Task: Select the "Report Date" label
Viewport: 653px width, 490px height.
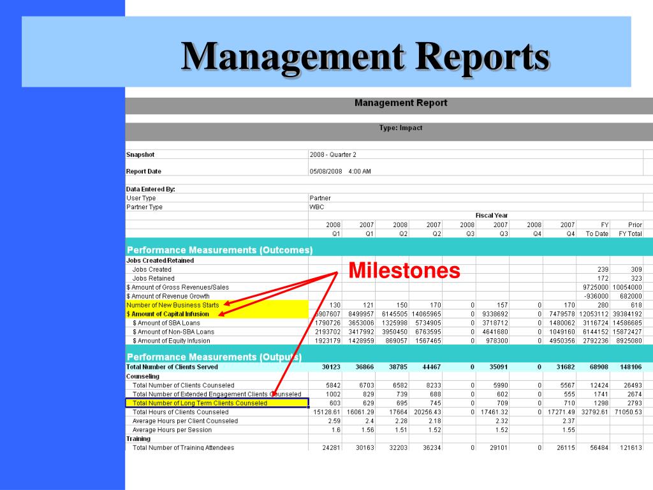Action: (x=143, y=171)
